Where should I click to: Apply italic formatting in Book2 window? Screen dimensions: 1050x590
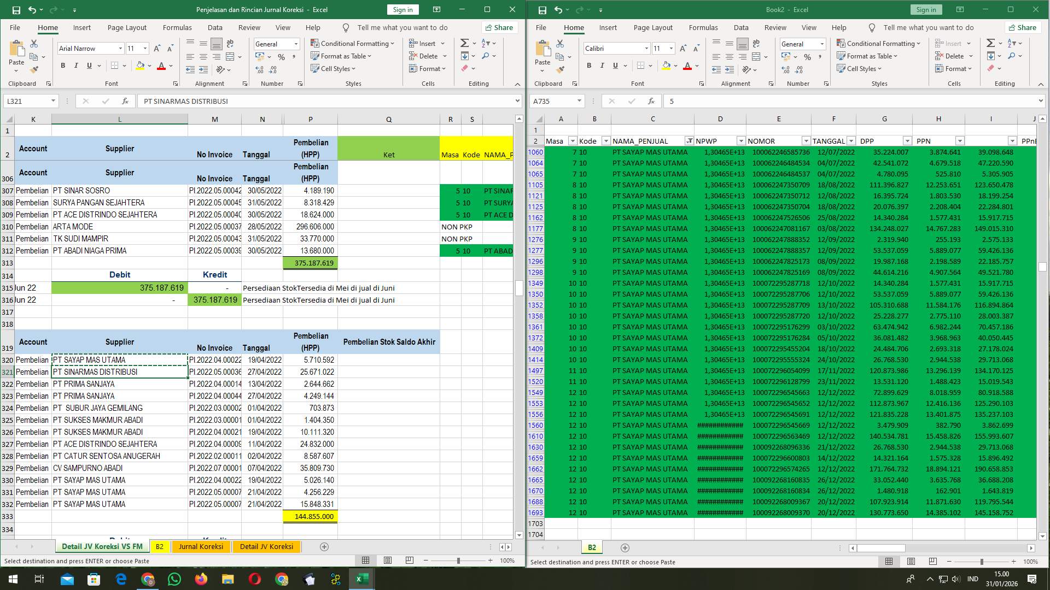tap(602, 65)
